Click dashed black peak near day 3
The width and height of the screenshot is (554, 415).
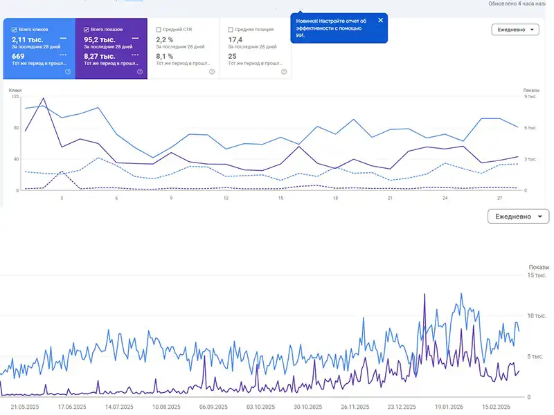coord(62,171)
